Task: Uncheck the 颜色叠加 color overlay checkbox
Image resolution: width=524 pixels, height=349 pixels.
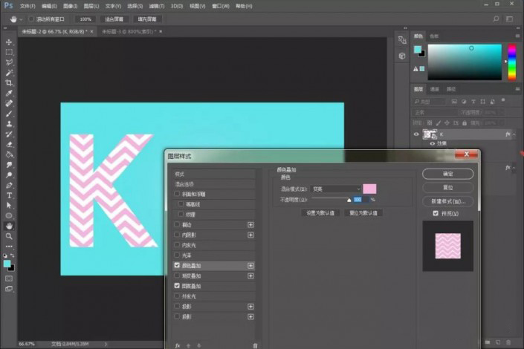Action: pyautogui.click(x=177, y=265)
